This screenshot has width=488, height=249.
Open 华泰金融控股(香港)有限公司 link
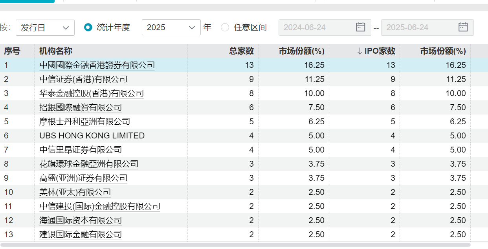click(x=92, y=94)
